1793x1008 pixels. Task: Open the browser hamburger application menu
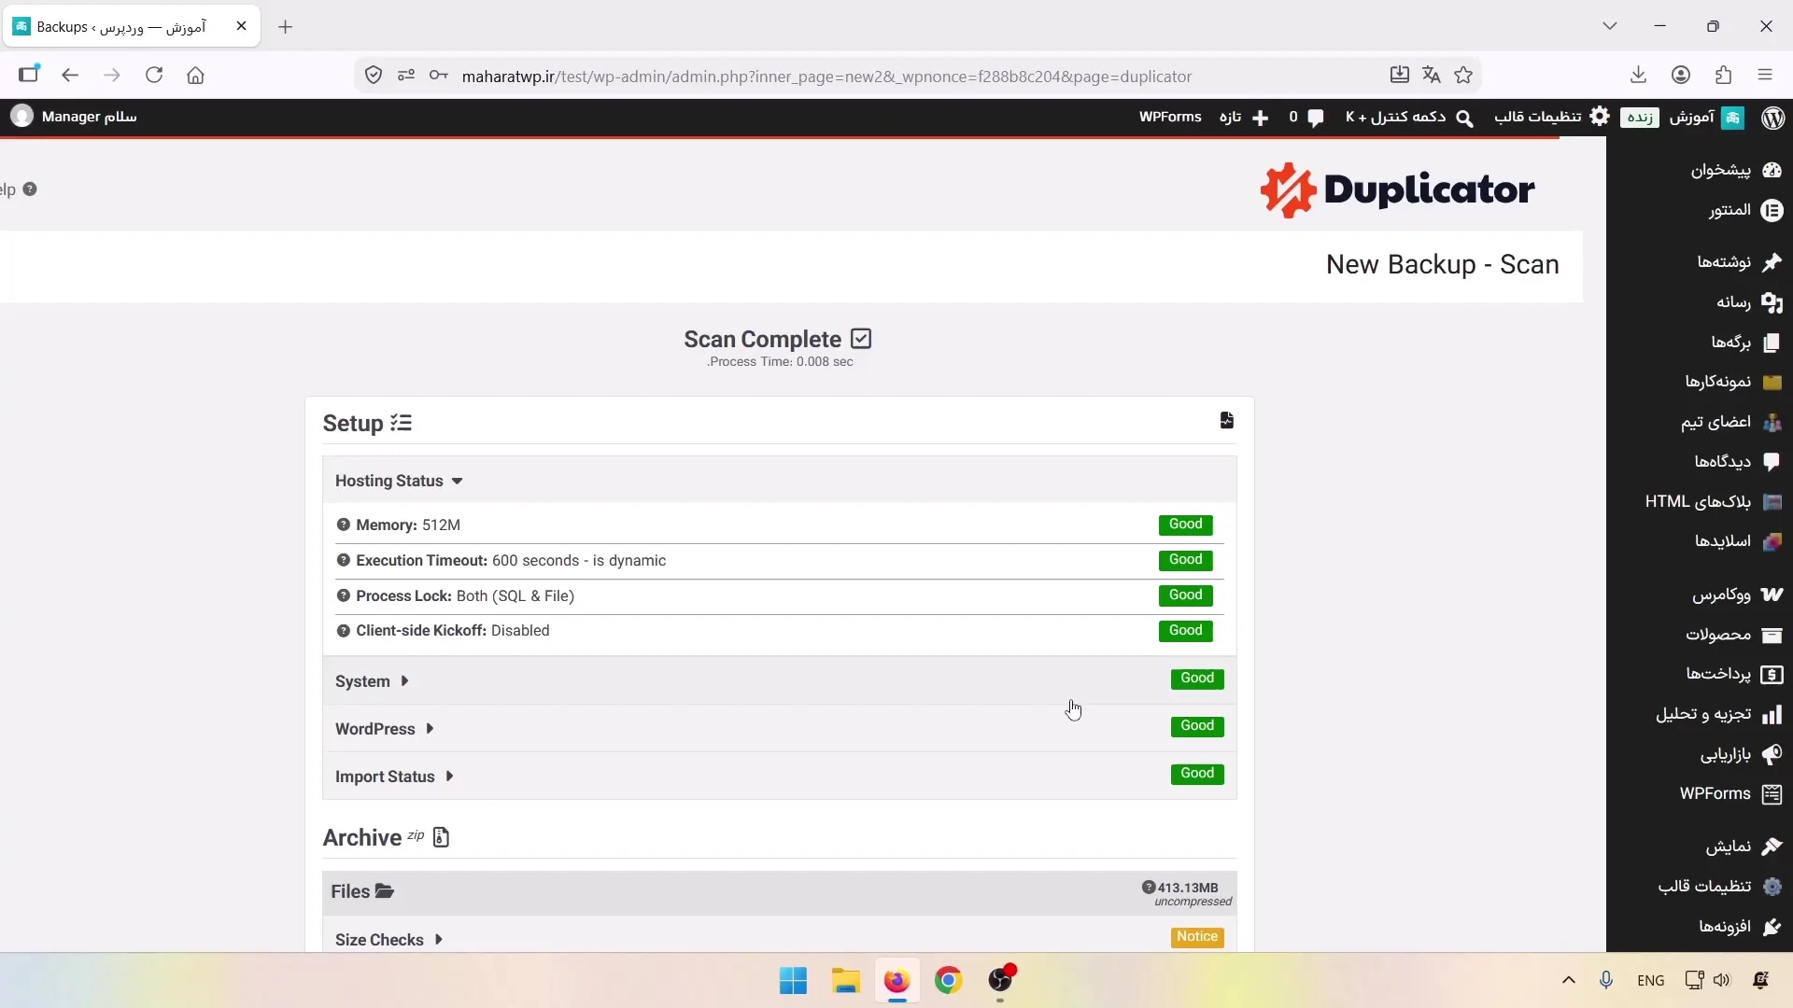coord(1765,76)
